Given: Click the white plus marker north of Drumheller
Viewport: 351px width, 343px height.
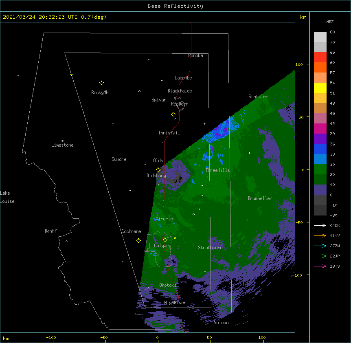Looking at the screenshot, I should (x=249, y=153).
